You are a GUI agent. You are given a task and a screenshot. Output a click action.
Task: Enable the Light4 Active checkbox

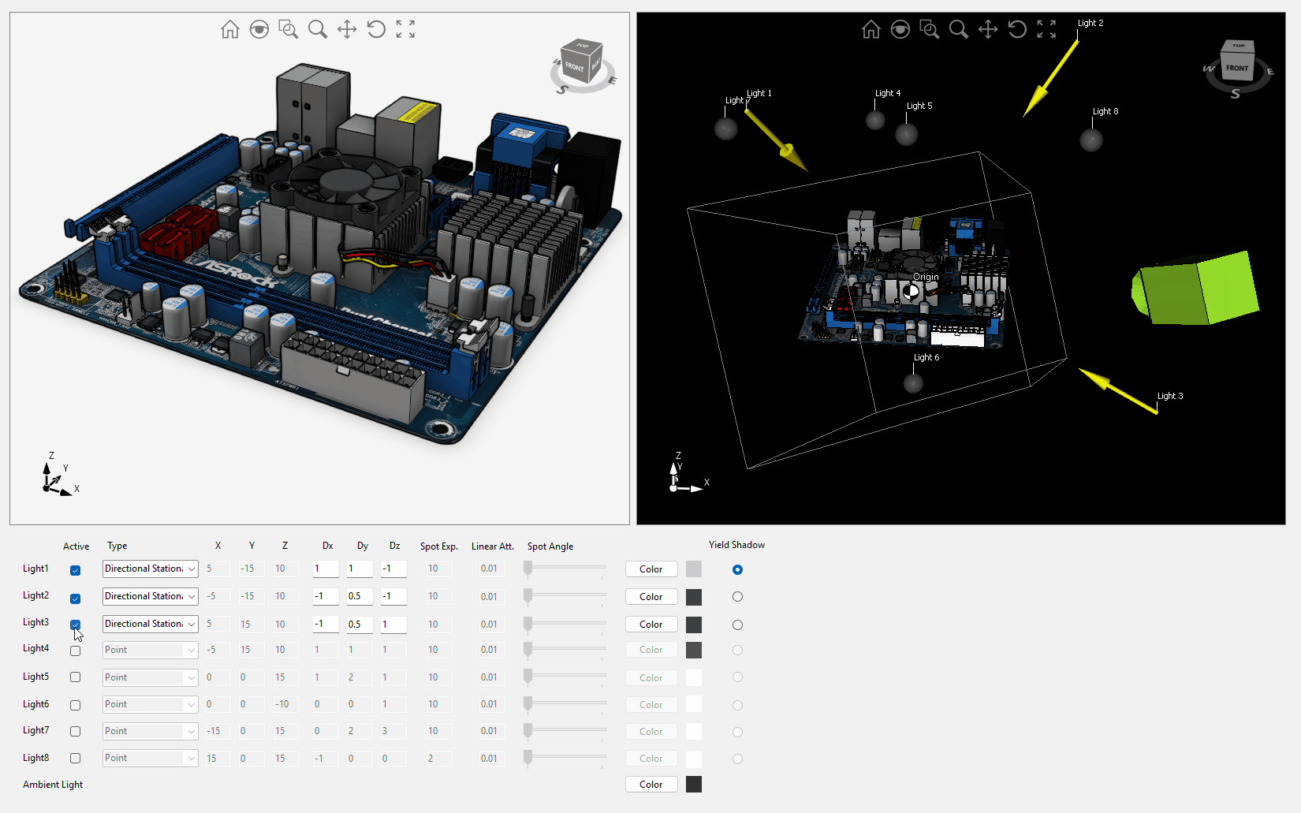(75, 651)
